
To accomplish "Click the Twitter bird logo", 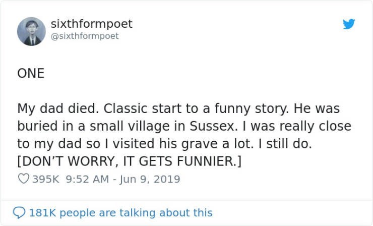I will [349, 24].
